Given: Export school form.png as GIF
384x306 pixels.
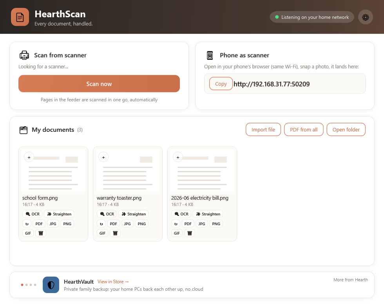Looking at the screenshot, I should (x=28, y=233).
